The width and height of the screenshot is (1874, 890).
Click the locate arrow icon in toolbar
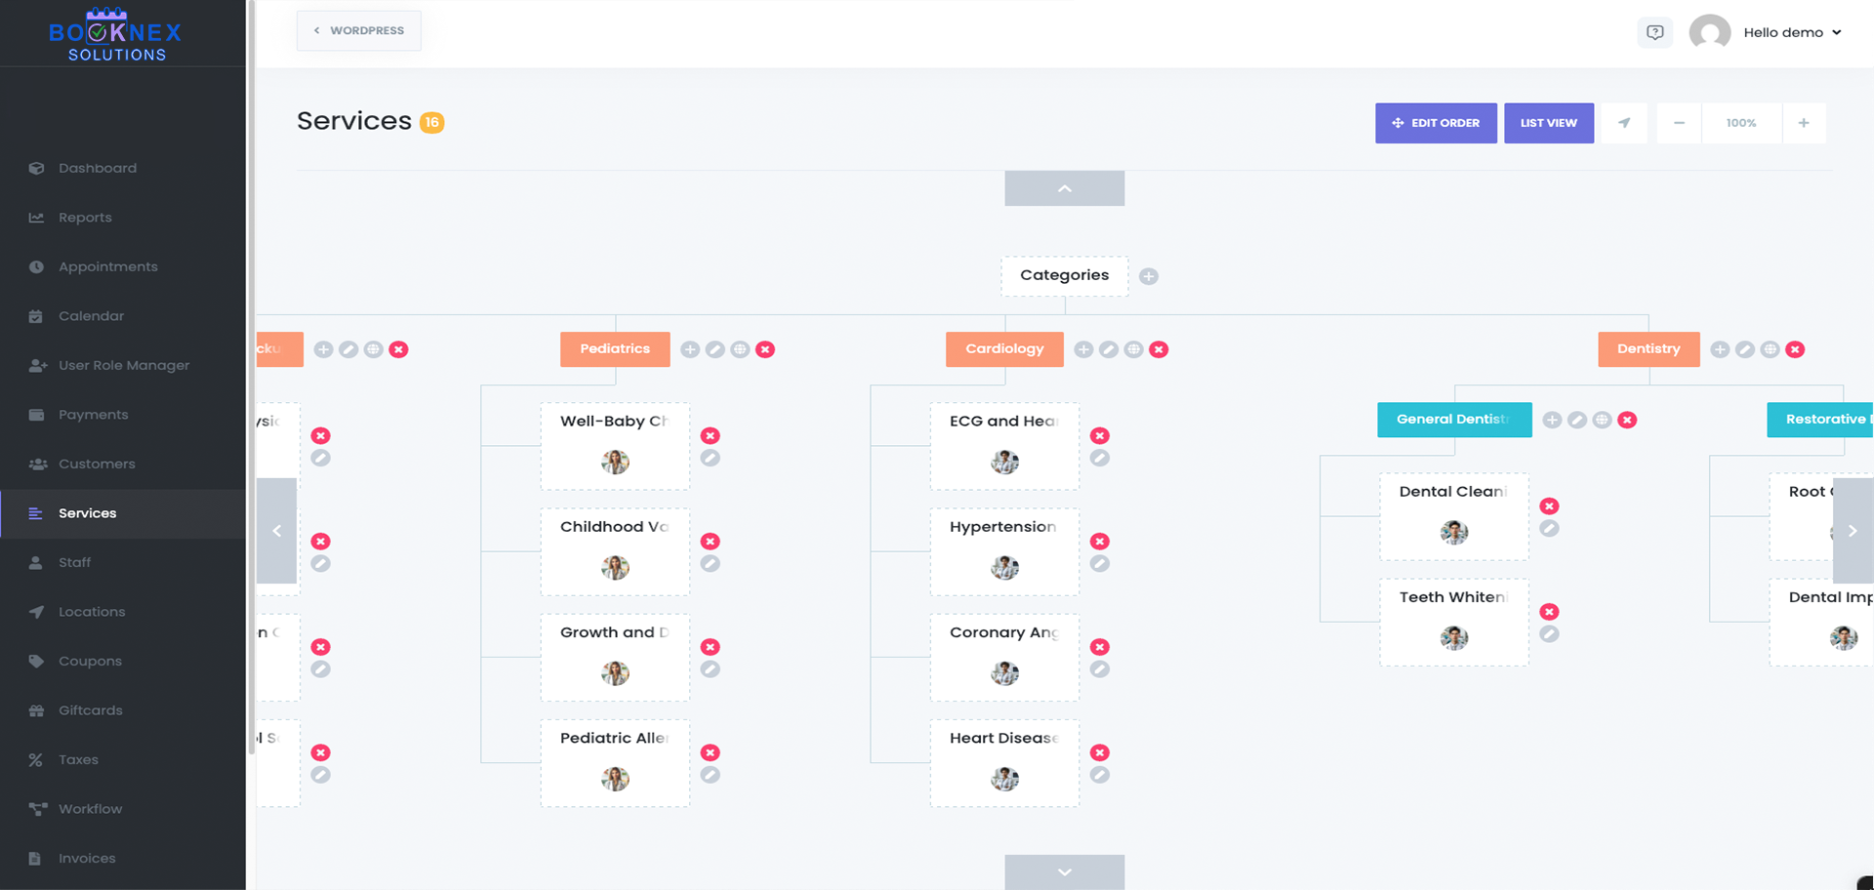click(x=1624, y=123)
